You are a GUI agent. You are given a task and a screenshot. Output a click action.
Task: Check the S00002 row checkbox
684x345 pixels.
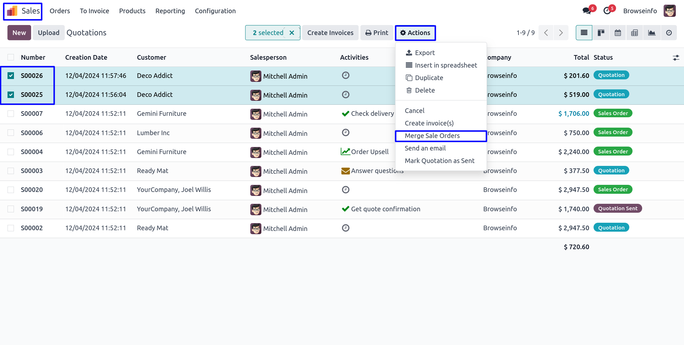(x=11, y=228)
